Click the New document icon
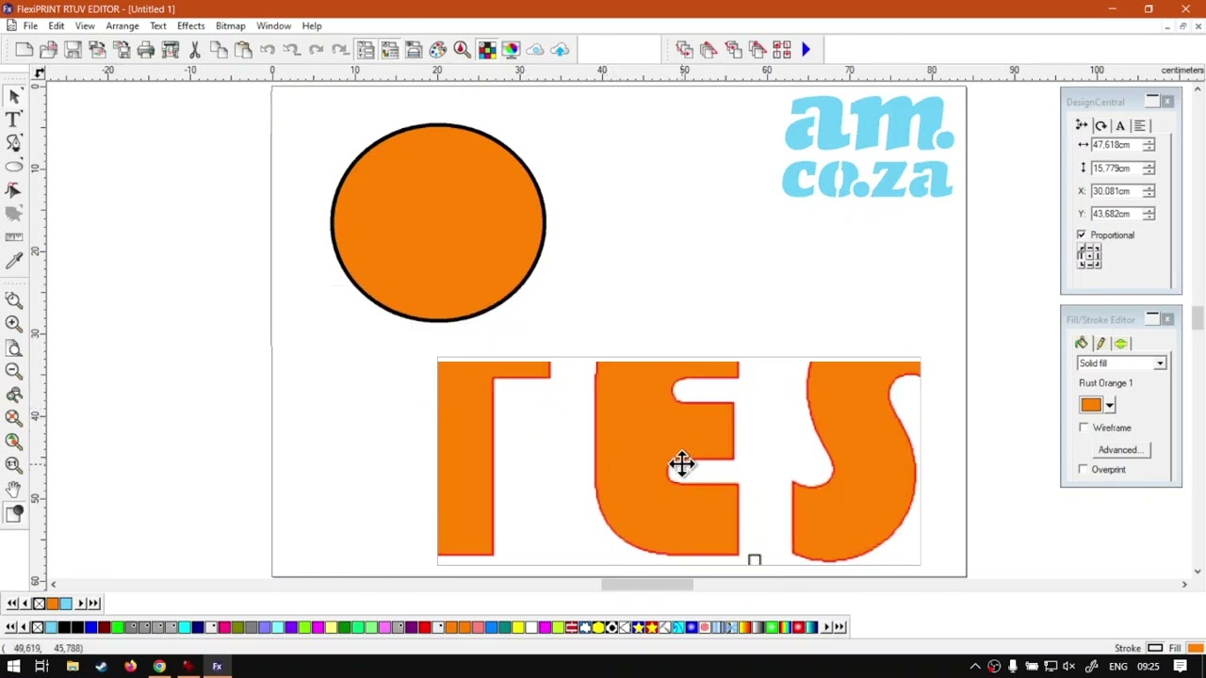Image resolution: width=1206 pixels, height=678 pixels. tap(24, 50)
